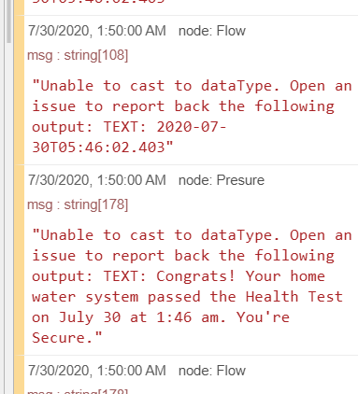Click error text ending 30T05:46:02.403 under string[108]

point(192,117)
